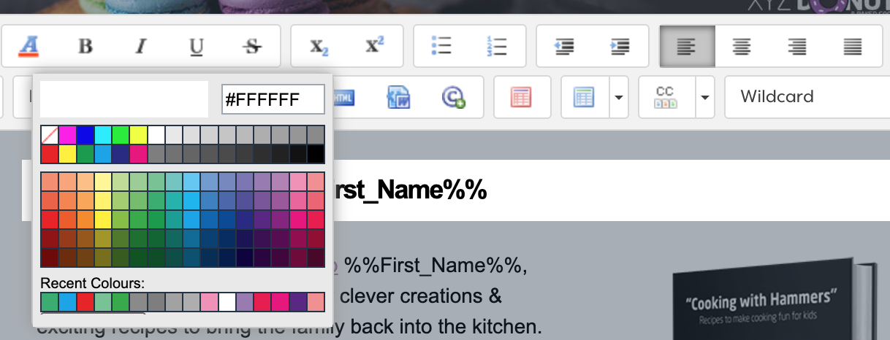Viewport: 890px width, 340px height.
Task: Apply strikethrough formatting
Action: [252, 47]
